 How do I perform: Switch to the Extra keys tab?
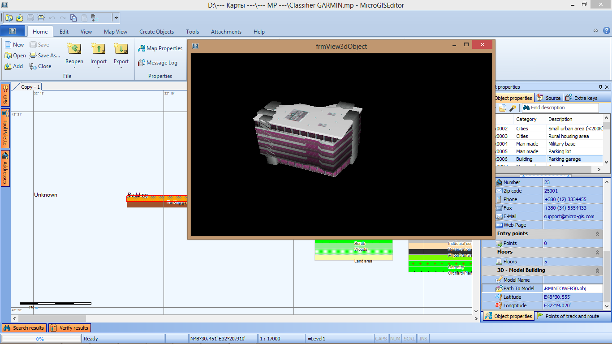(582, 98)
